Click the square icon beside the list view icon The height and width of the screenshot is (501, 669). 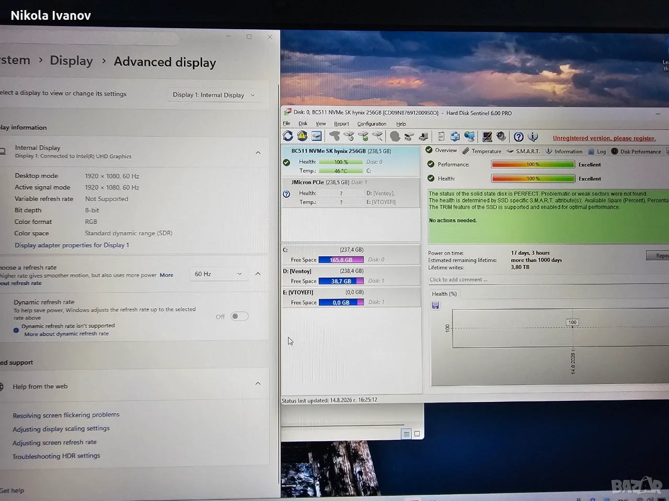417,434
